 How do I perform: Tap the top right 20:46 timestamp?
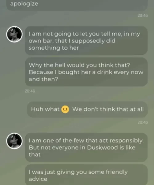[x=143, y=15]
